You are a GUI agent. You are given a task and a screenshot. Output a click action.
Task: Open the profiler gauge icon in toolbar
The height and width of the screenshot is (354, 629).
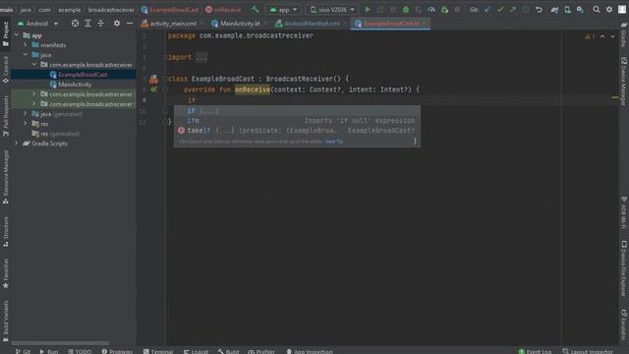coord(431,9)
